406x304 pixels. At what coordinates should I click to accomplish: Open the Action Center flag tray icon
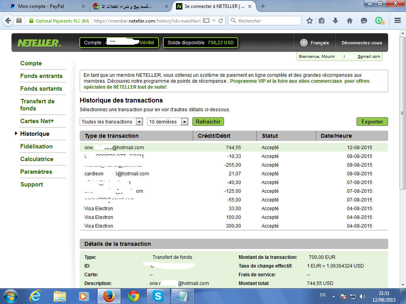click(x=343, y=296)
